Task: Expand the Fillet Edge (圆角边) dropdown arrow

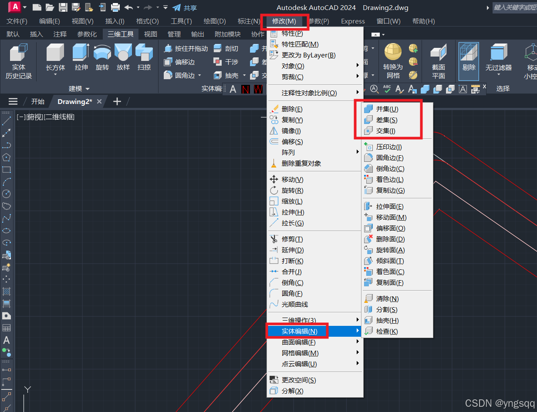Action: [x=199, y=75]
